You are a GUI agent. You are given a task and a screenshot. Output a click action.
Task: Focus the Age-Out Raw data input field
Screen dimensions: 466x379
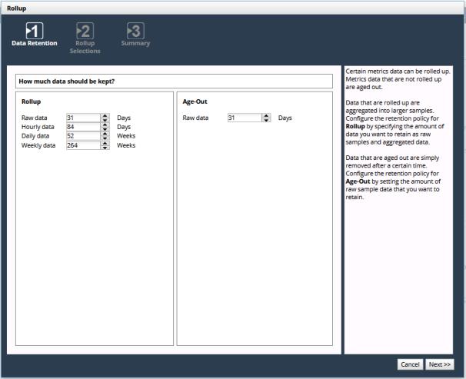point(245,118)
